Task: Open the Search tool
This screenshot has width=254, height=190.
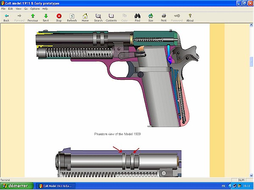Action: (98, 18)
